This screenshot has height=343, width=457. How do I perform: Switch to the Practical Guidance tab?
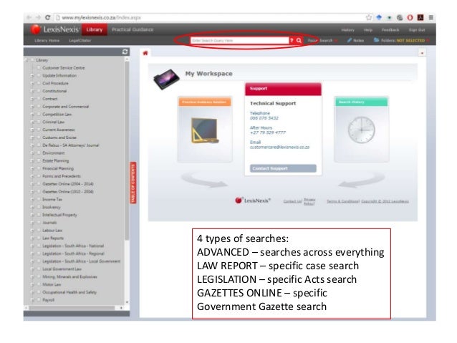click(133, 29)
